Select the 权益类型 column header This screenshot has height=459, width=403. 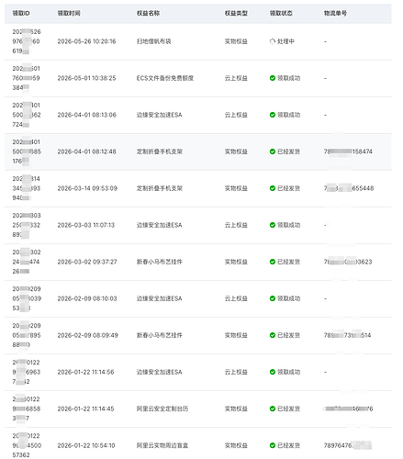236,13
